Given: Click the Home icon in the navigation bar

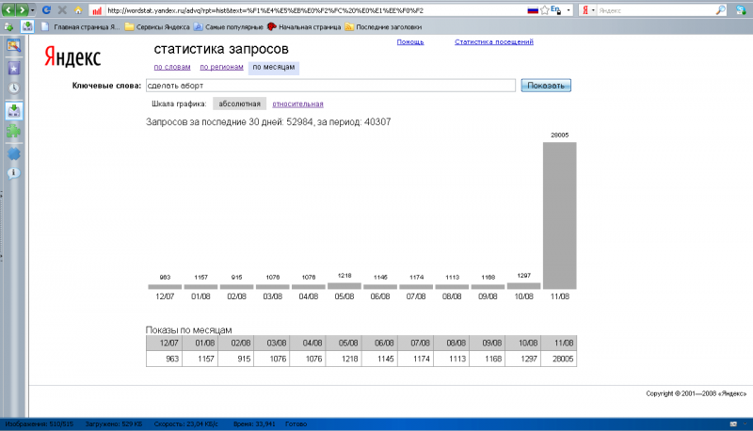Looking at the screenshot, I should [78, 9].
